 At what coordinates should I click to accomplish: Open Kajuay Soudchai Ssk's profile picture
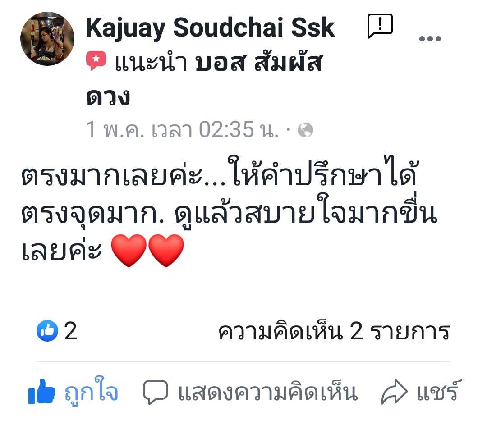tap(47, 39)
